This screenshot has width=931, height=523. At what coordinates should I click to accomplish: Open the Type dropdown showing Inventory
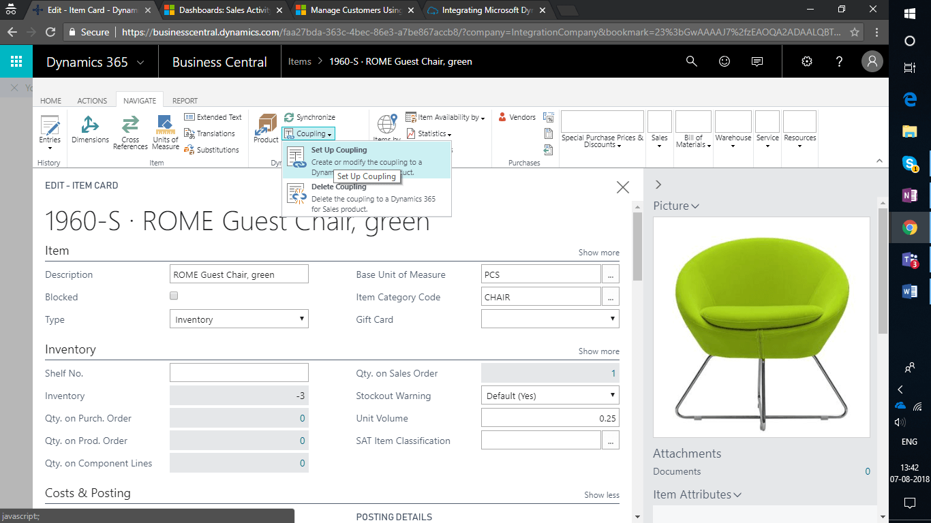pos(239,319)
